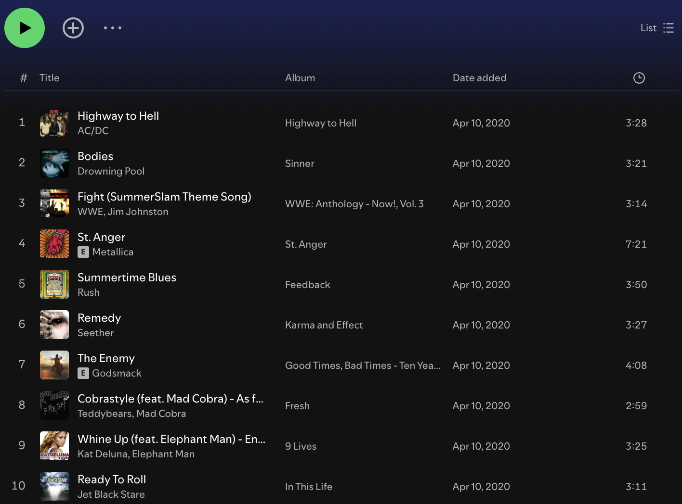Viewport: 682px width, 504px height.
Task: Open Good Times, Bad Times album link
Action: pos(363,365)
